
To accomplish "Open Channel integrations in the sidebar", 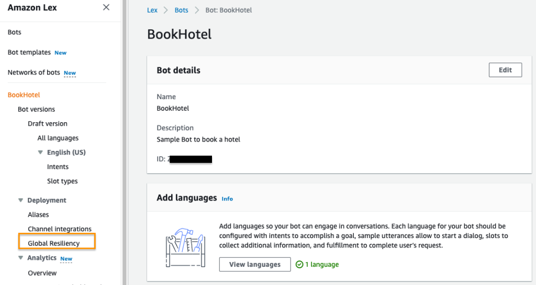I will point(60,229).
